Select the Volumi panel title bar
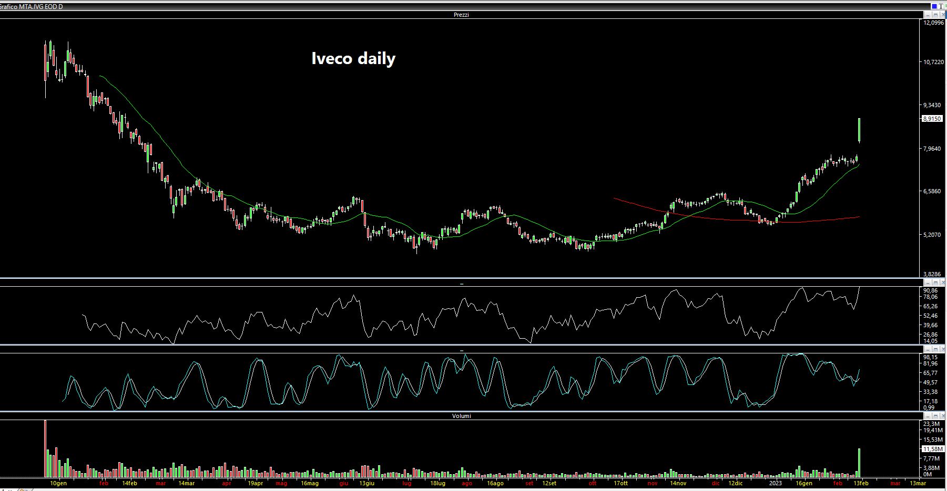The image size is (947, 491). coord(461,416)
